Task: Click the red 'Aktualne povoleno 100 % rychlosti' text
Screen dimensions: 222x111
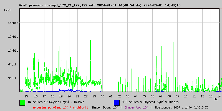Action: pyautogui.click(x=60, y=107)
